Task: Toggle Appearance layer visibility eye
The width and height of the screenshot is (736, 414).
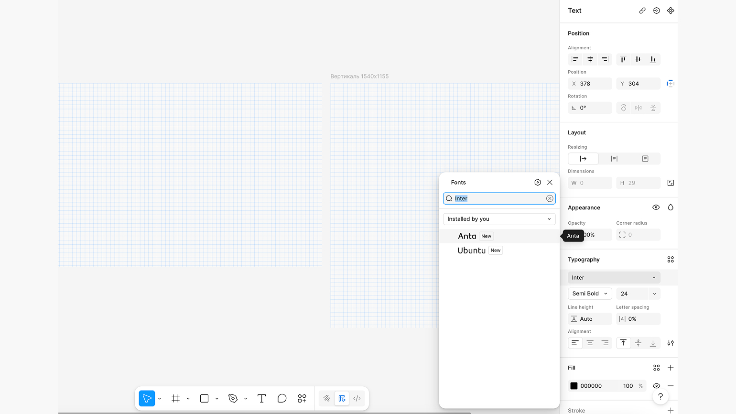Action: [656, 207]
